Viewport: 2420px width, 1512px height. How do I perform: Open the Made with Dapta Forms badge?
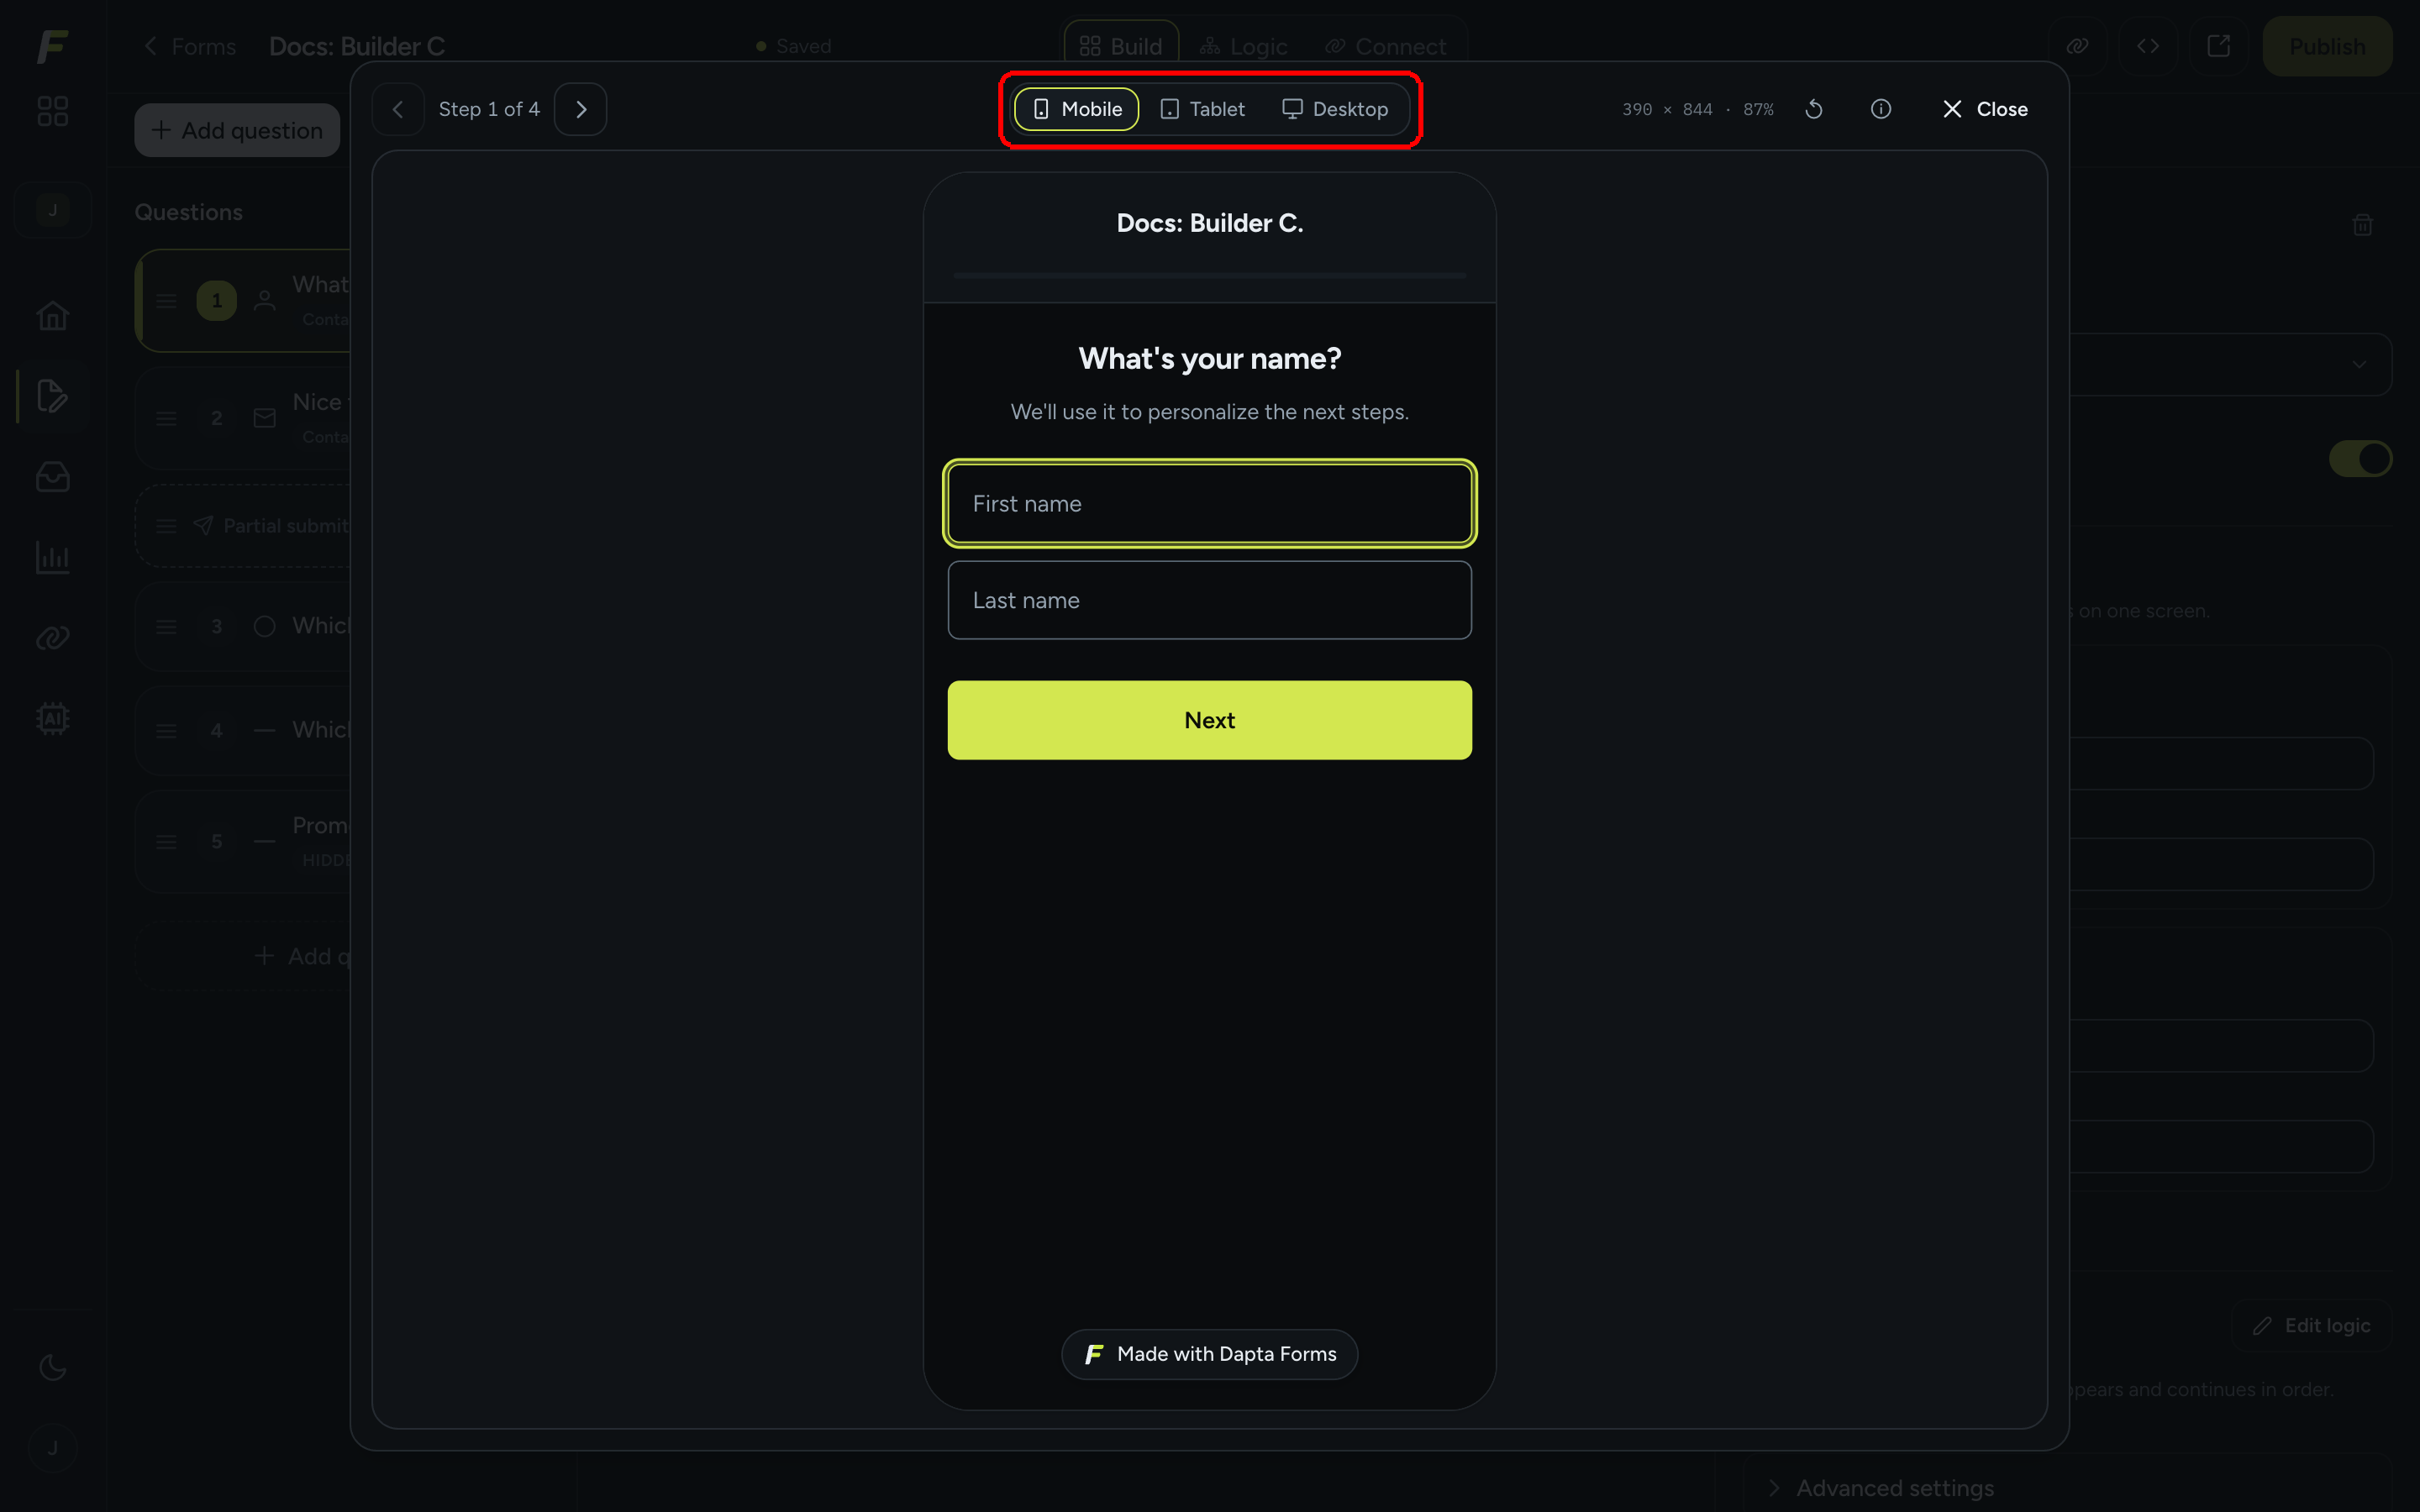click(1210, 1354)
